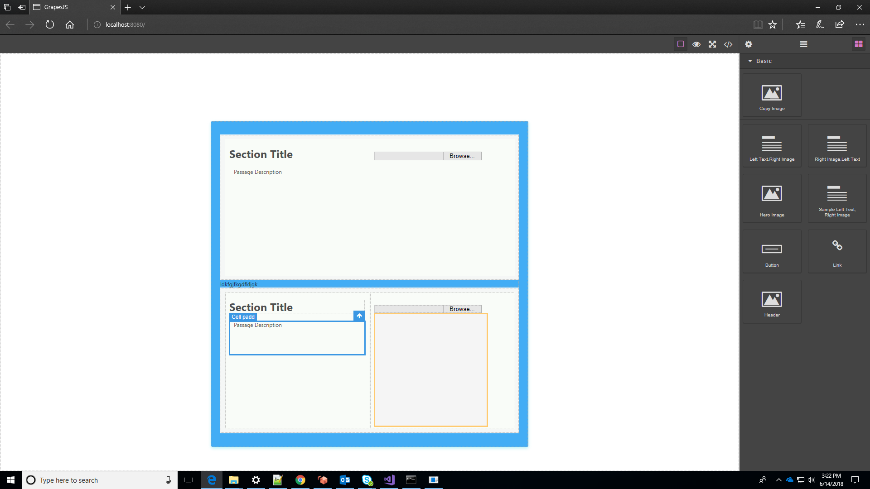Select the Copy Image block

tap(772, 95)
